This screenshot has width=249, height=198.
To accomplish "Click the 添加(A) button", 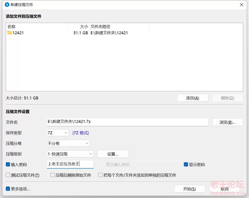I will pyautogui.click(x=193, y=98).
